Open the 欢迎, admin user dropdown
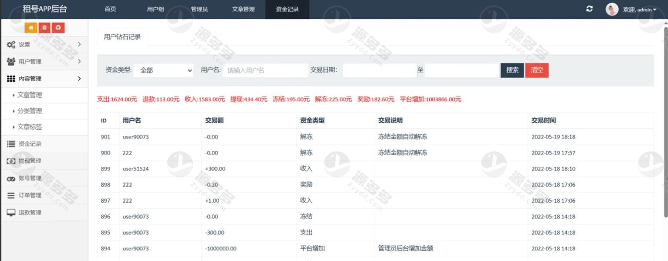Image resolution: width=668 pixels, height=261 pixels. (x=640, y=10)
